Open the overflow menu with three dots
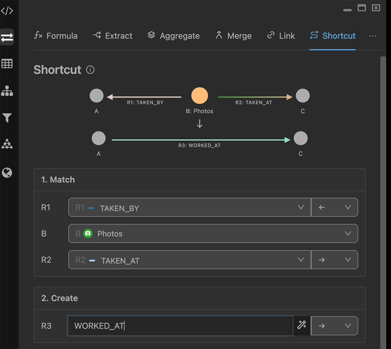 [373, 36]
